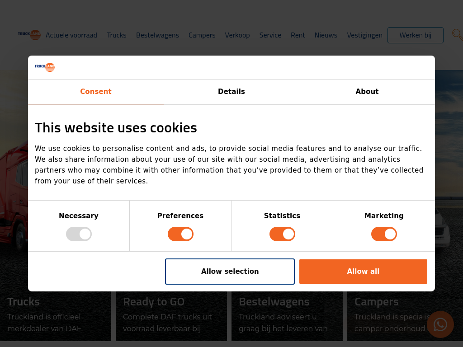Click the Werken bij button
This screenshot has width=463, height=347.
pos(416,35)
